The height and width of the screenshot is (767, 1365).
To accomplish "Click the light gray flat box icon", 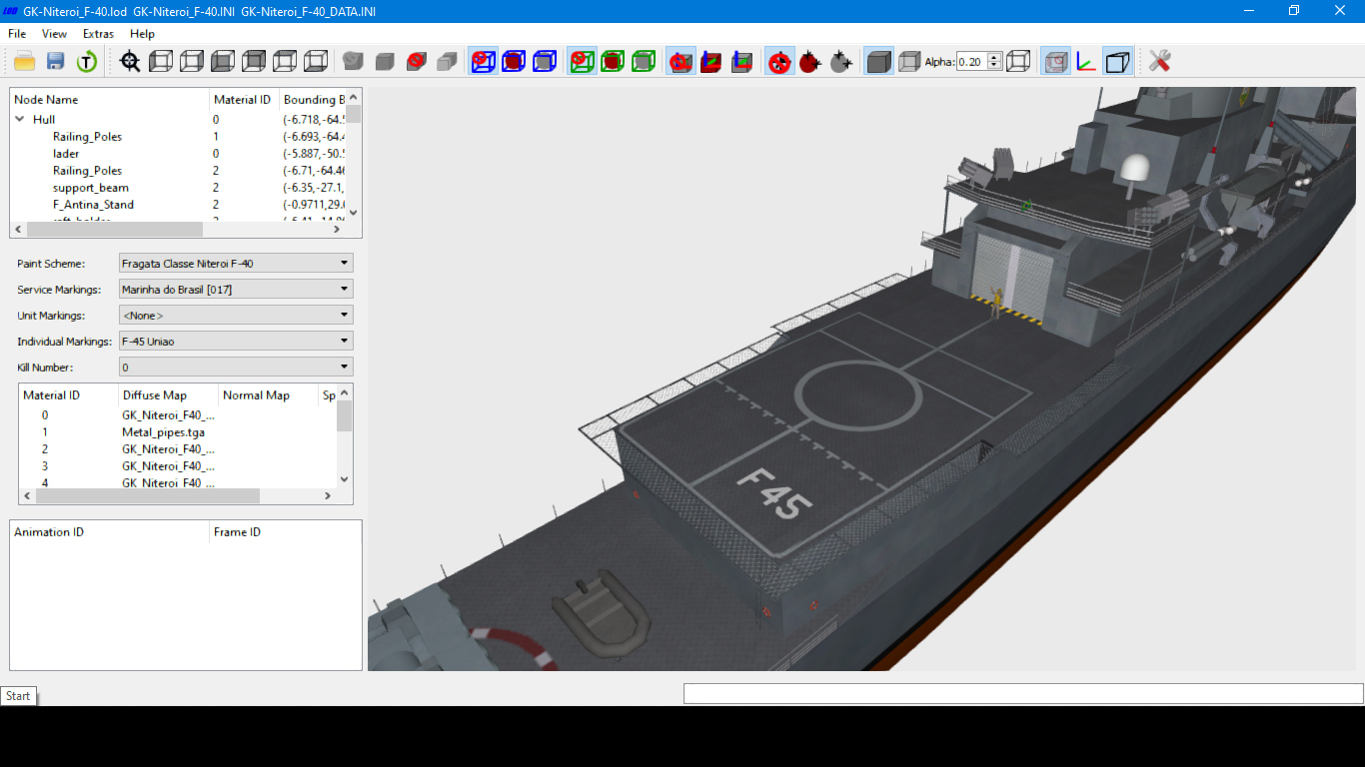I will (448, 62).
